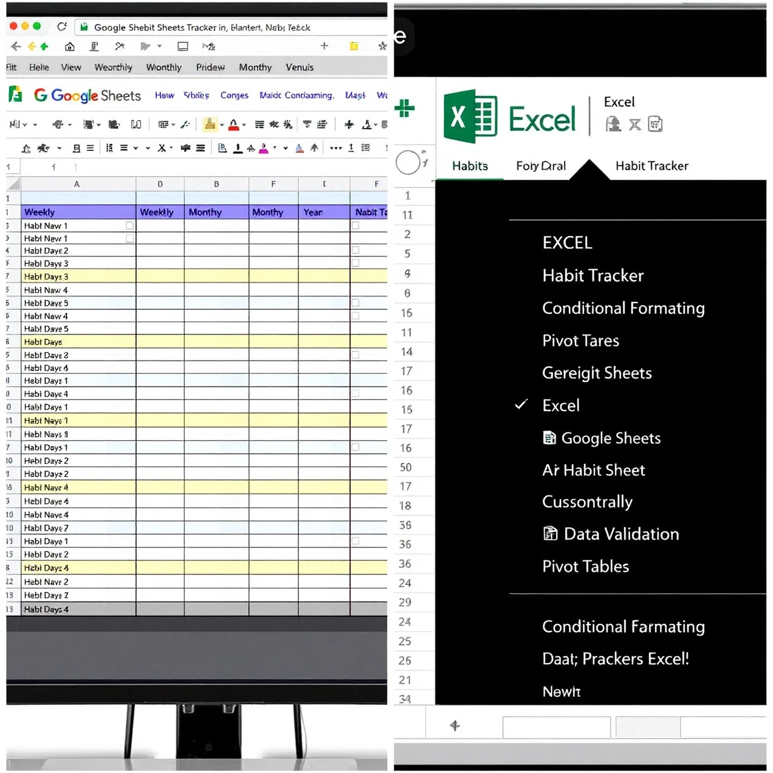The width and height of the screenshot is (773, 773).
Task: Open the Helie menu
Action: coord(39,67)
